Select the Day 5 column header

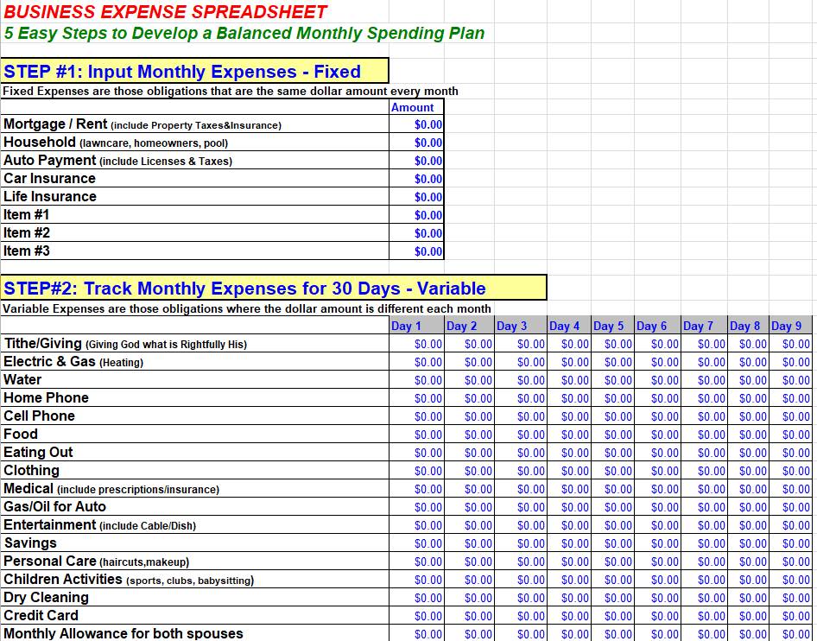(609, 326)
